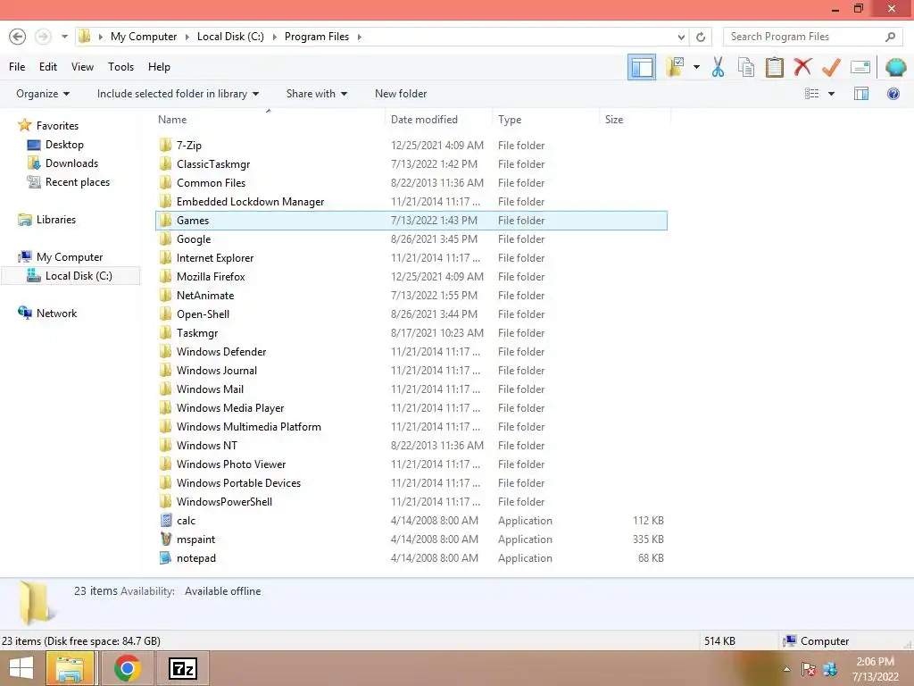Screen dimensions: 914x686
Task: Toggle the preview pane icon
Action: pos(861,94)
